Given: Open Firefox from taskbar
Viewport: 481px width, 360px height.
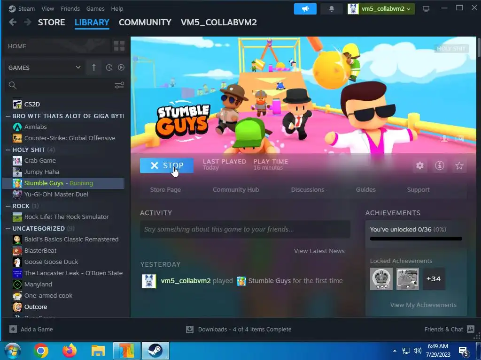Looking at the screenshot, I should 70,351.
